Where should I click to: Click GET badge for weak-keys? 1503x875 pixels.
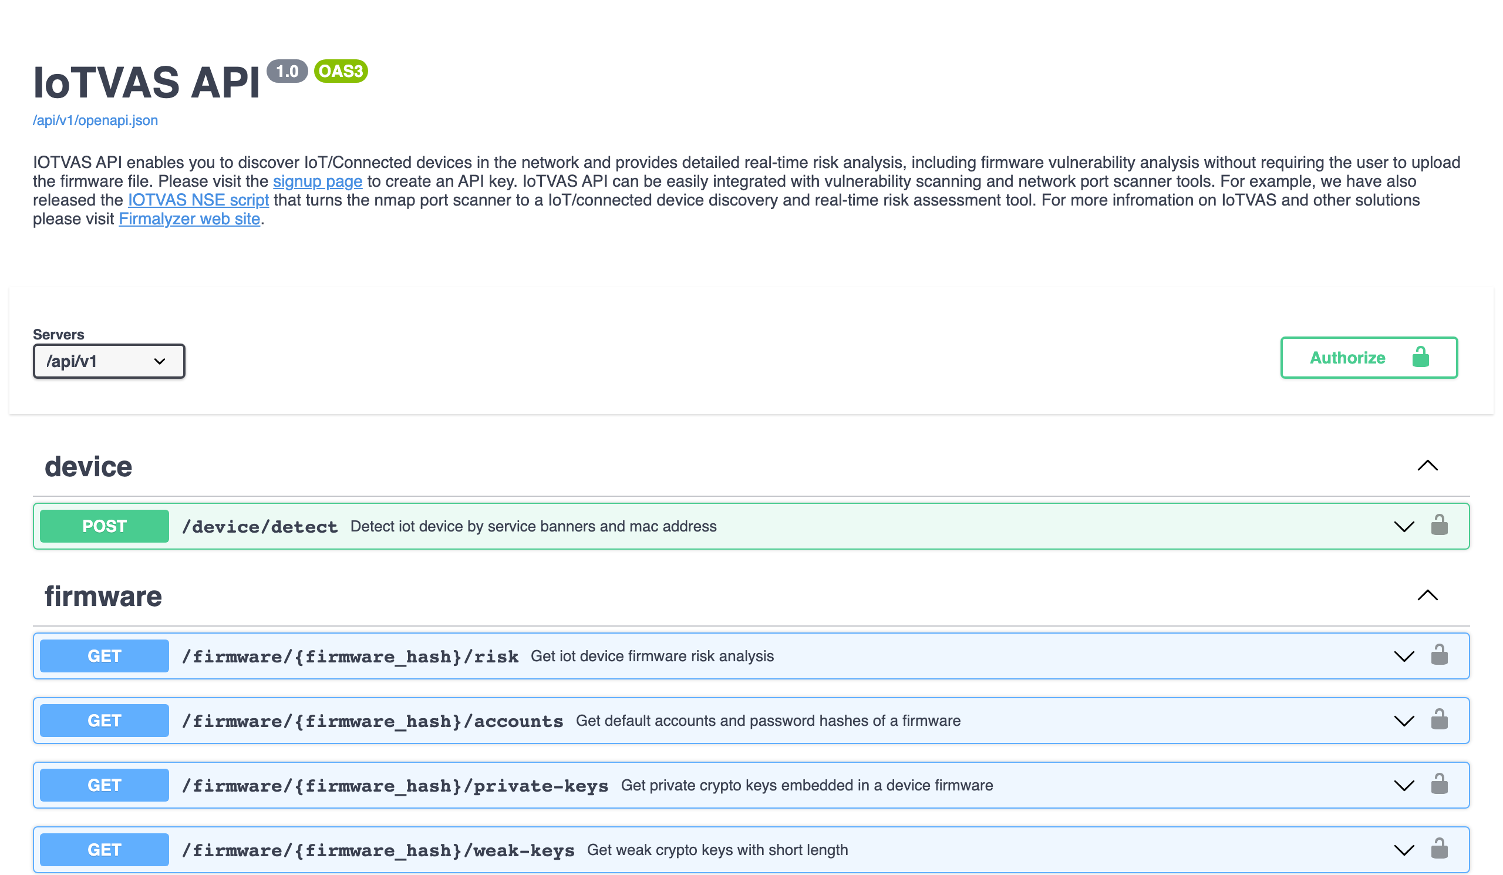click(105, 850)
